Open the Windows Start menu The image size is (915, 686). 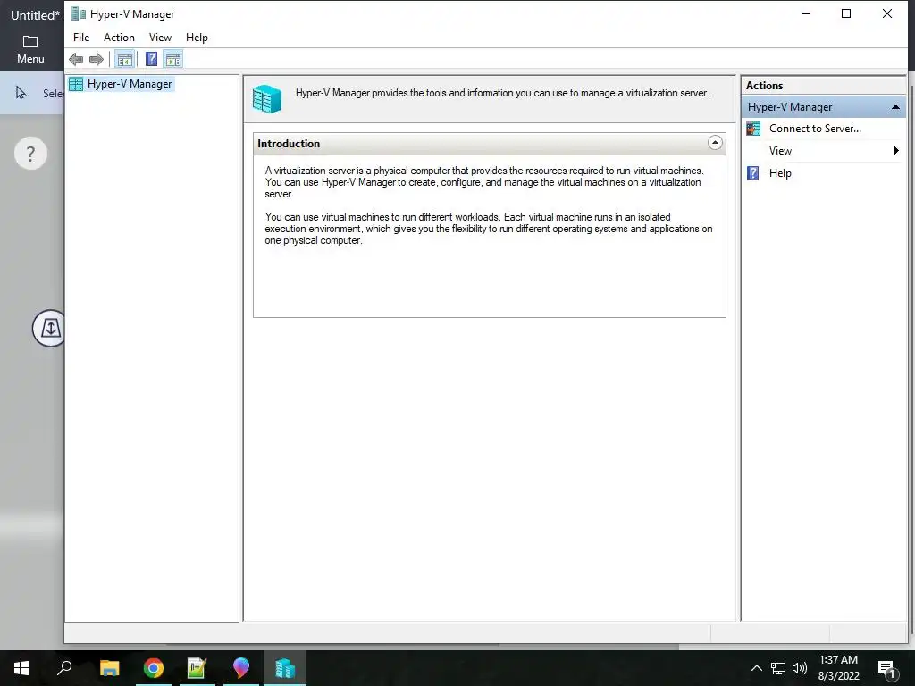click(x=21, y=668)
